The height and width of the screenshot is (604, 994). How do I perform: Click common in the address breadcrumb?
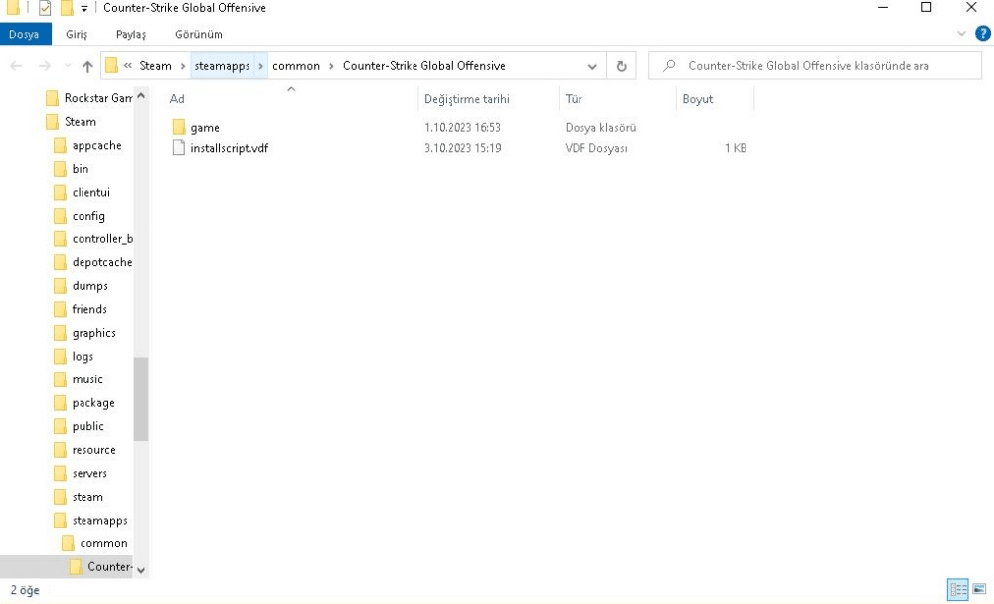296,66
